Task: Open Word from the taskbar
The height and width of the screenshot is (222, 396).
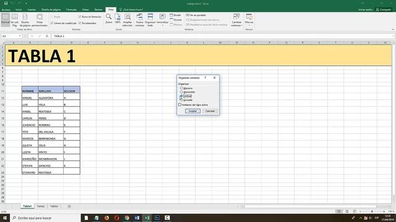Action: tap(137, 218)
